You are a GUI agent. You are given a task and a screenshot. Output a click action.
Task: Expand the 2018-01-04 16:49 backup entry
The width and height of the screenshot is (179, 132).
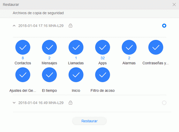[x=14, y=103]
